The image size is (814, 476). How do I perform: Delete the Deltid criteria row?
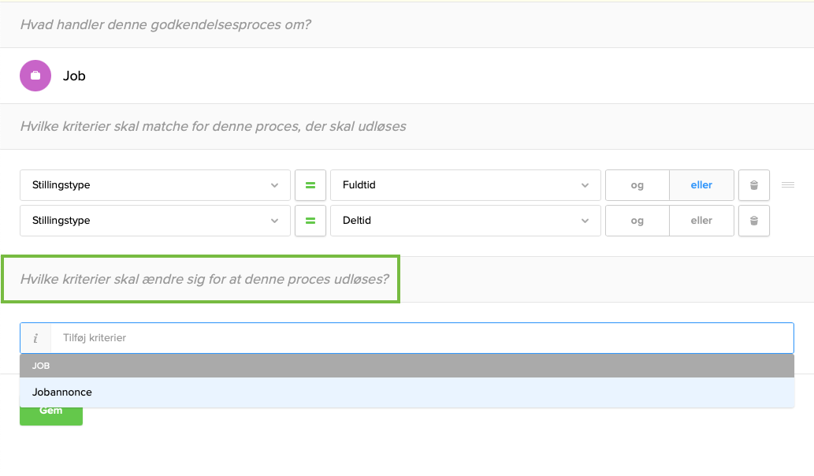tap(754, 221)
